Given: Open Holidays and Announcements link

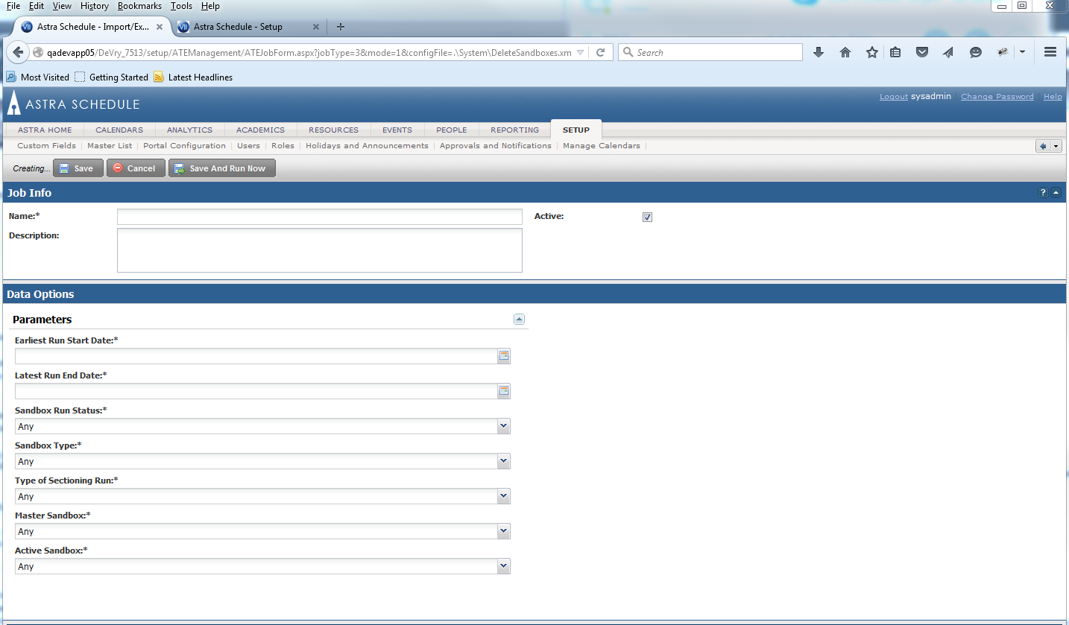Looking at the screenshot, I should point(367,146).
